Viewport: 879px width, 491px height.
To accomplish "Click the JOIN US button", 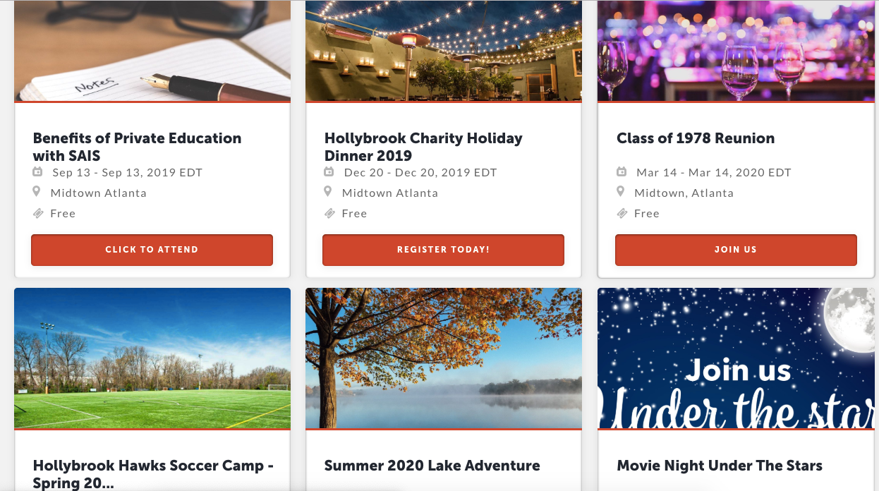I will point(736,250).
